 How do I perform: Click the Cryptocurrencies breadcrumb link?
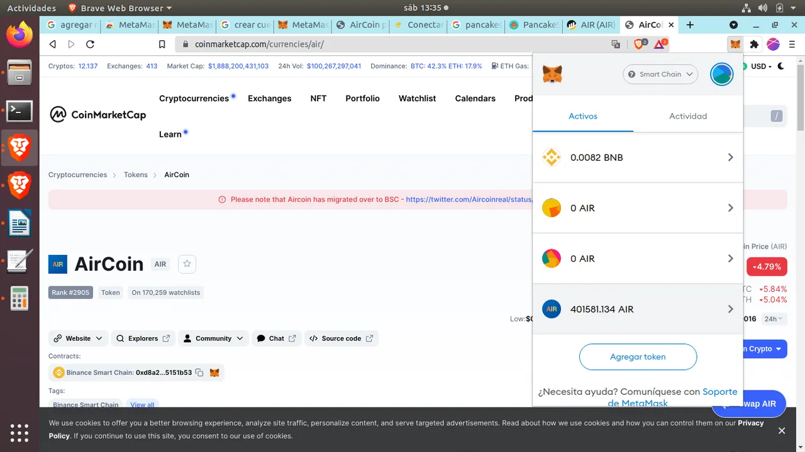[78, 175]
